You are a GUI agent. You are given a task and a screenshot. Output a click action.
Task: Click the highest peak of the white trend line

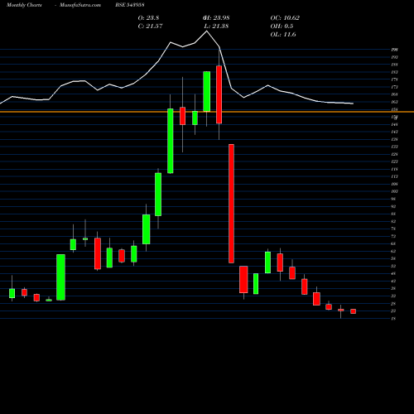206,31
